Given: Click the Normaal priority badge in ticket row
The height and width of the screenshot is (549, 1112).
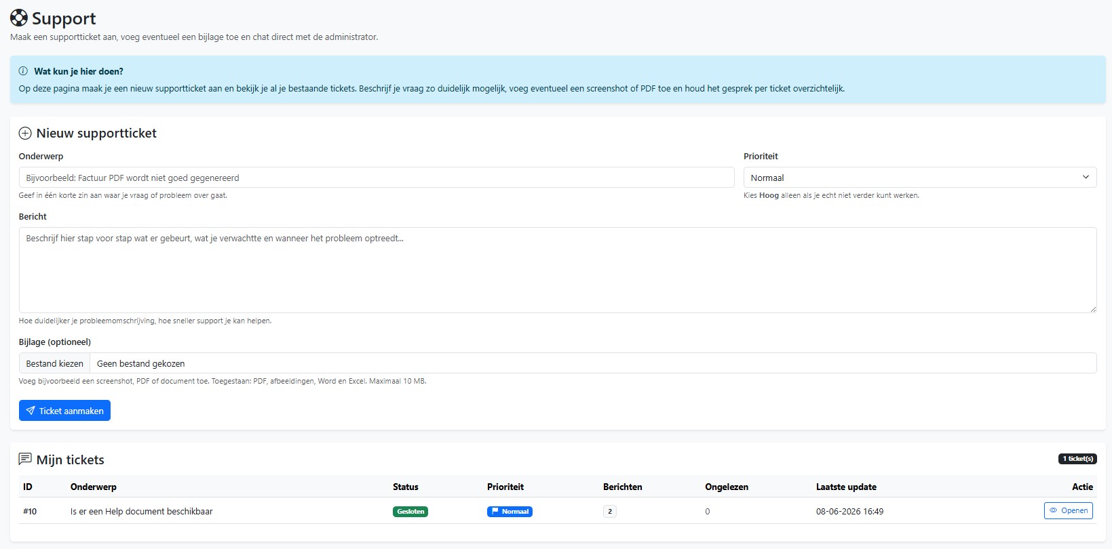Looking at the screenshot, I should coord(510,512).
